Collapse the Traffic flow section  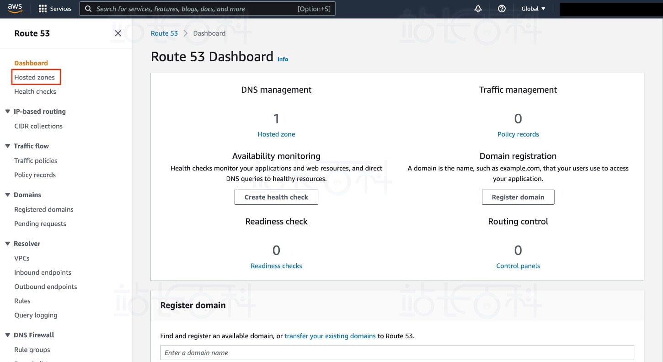point(7,146)
